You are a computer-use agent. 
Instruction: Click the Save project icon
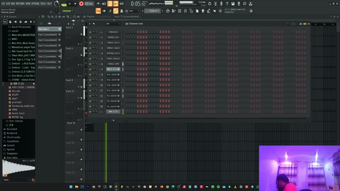(233, 4)
